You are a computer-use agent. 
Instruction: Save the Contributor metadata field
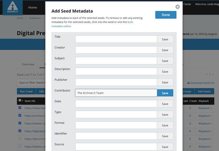[x=165, y=93]
